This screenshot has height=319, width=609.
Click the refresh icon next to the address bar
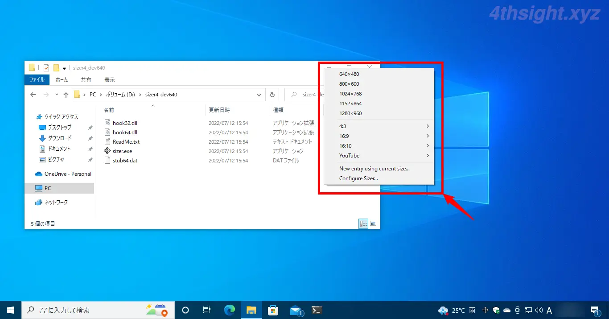coord(272,94)
